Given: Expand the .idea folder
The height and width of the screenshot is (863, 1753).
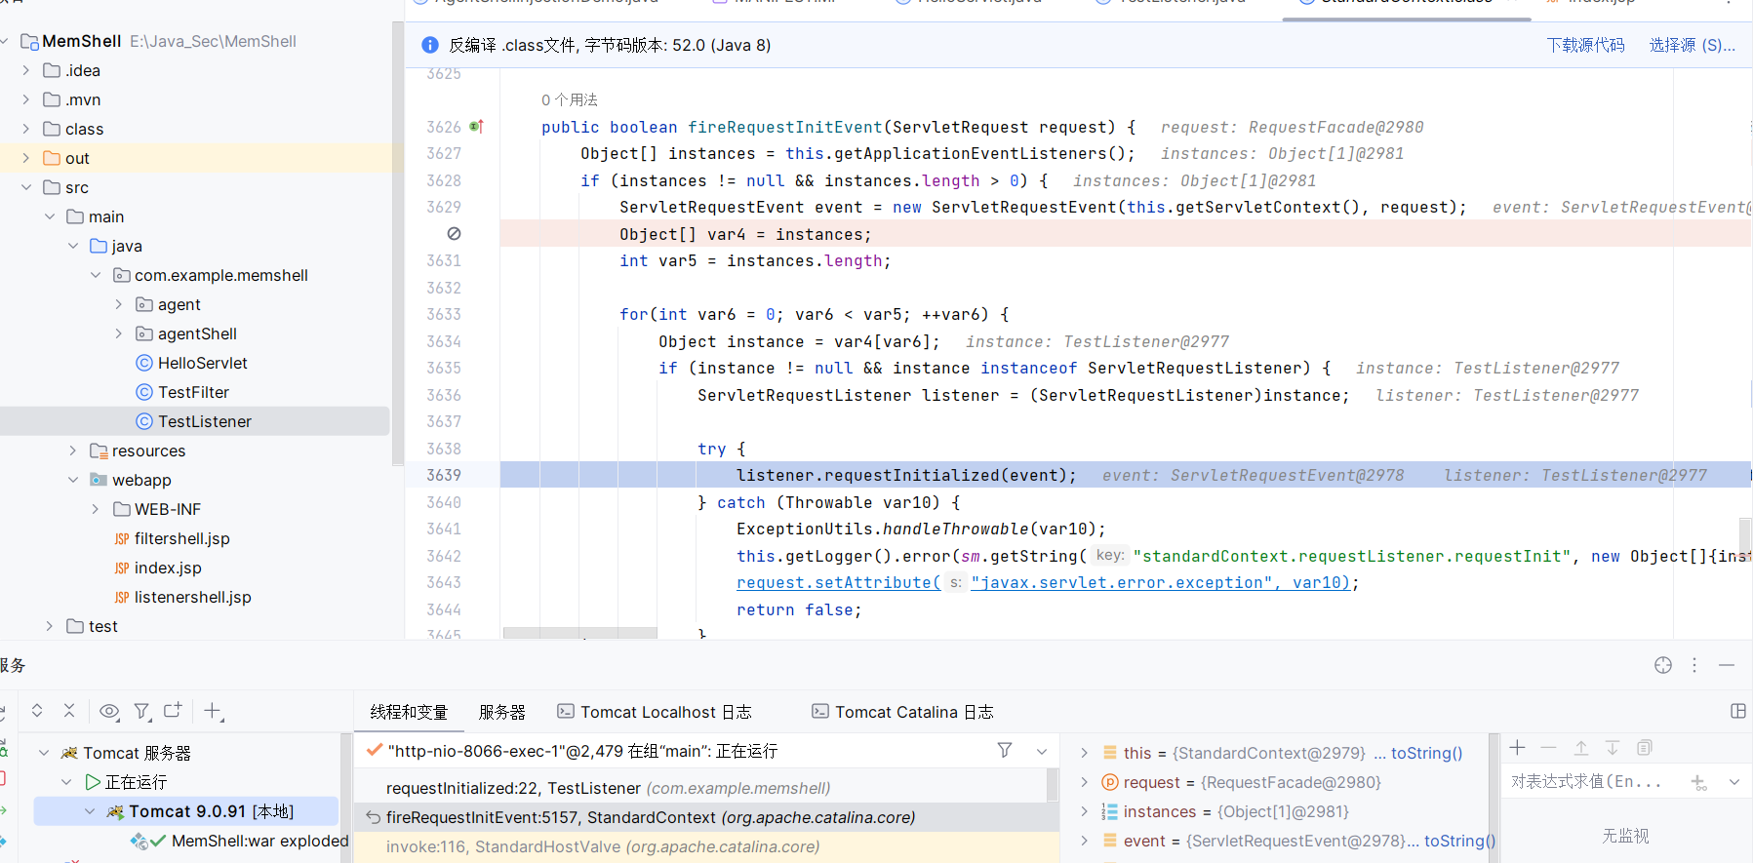Looking at the screenshot, I should coord(26,70).
